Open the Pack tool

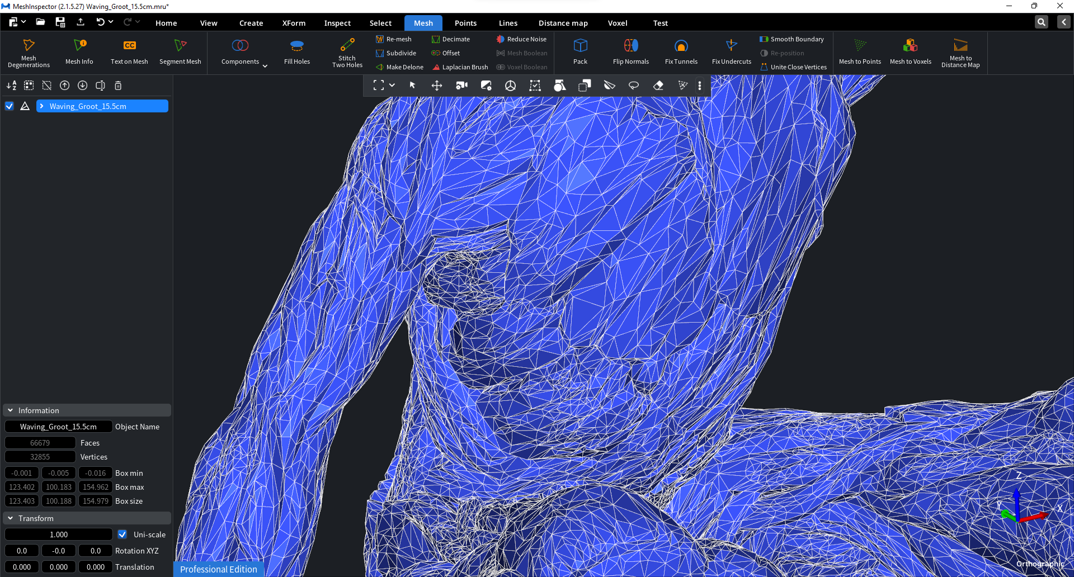(x=580, y=53)
